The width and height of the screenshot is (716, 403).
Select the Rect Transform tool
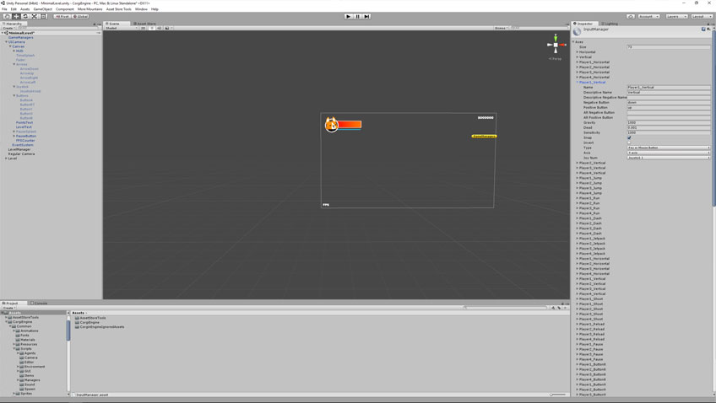[44, 16]
